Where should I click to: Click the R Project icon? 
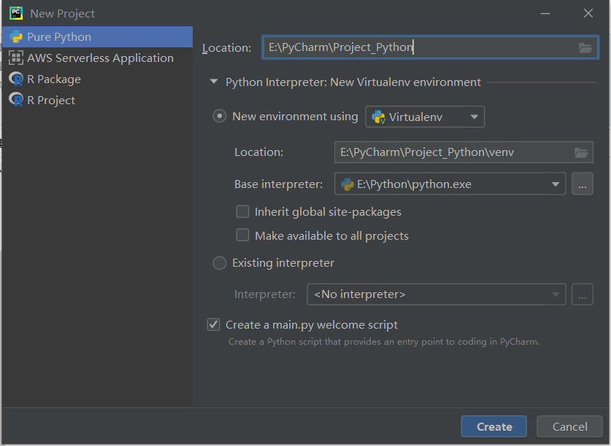tap(16, 101)
